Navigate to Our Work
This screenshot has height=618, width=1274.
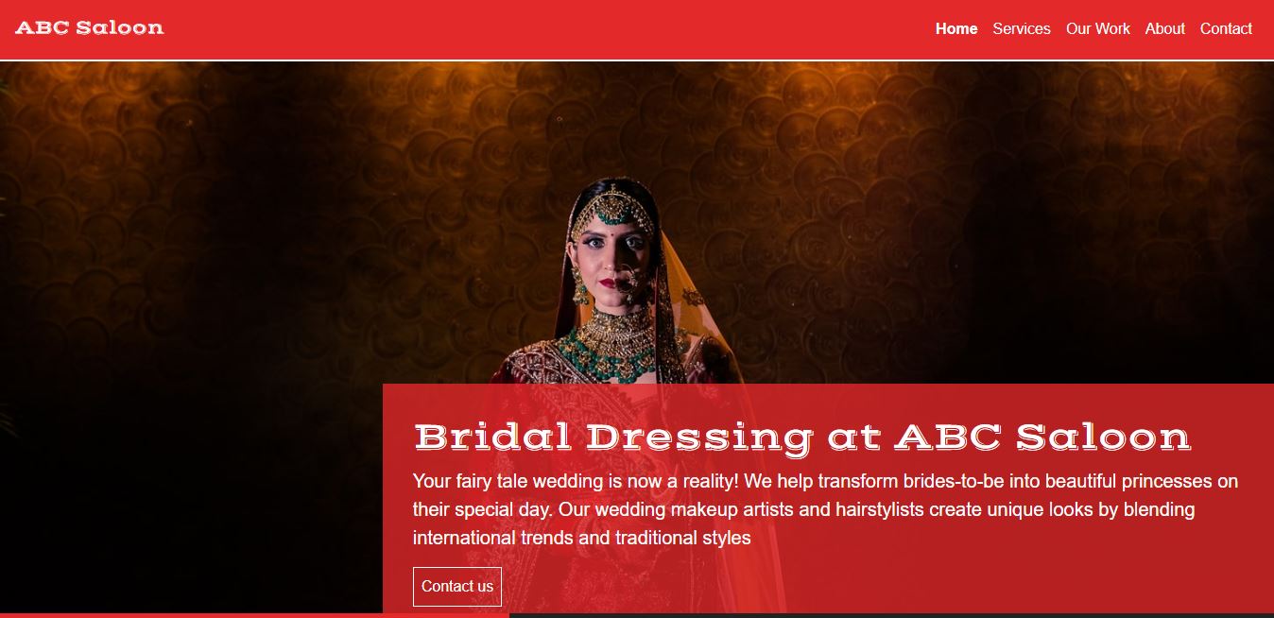(1098, 28)
